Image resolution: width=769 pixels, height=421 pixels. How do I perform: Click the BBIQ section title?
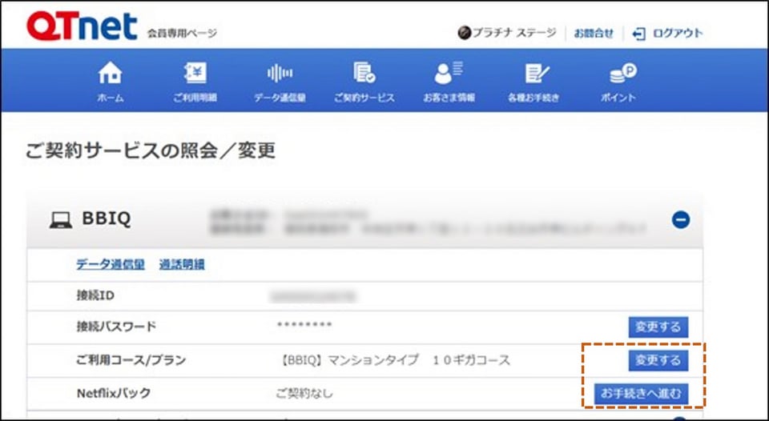107,219
